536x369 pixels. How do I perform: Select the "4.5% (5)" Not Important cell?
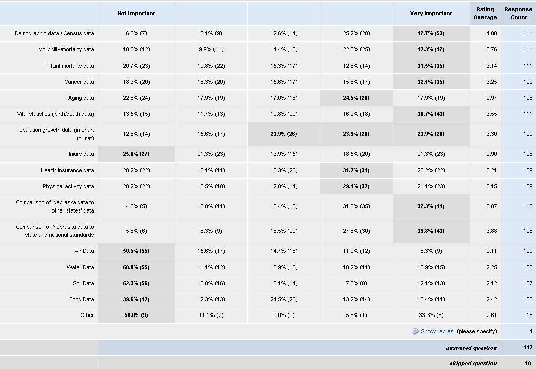coord(136,206)
